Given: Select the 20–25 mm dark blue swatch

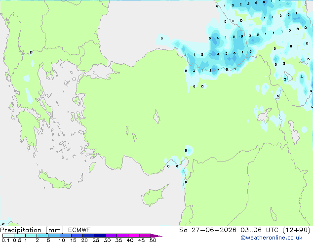Looking at the screenshot, I should pos(88,236).
